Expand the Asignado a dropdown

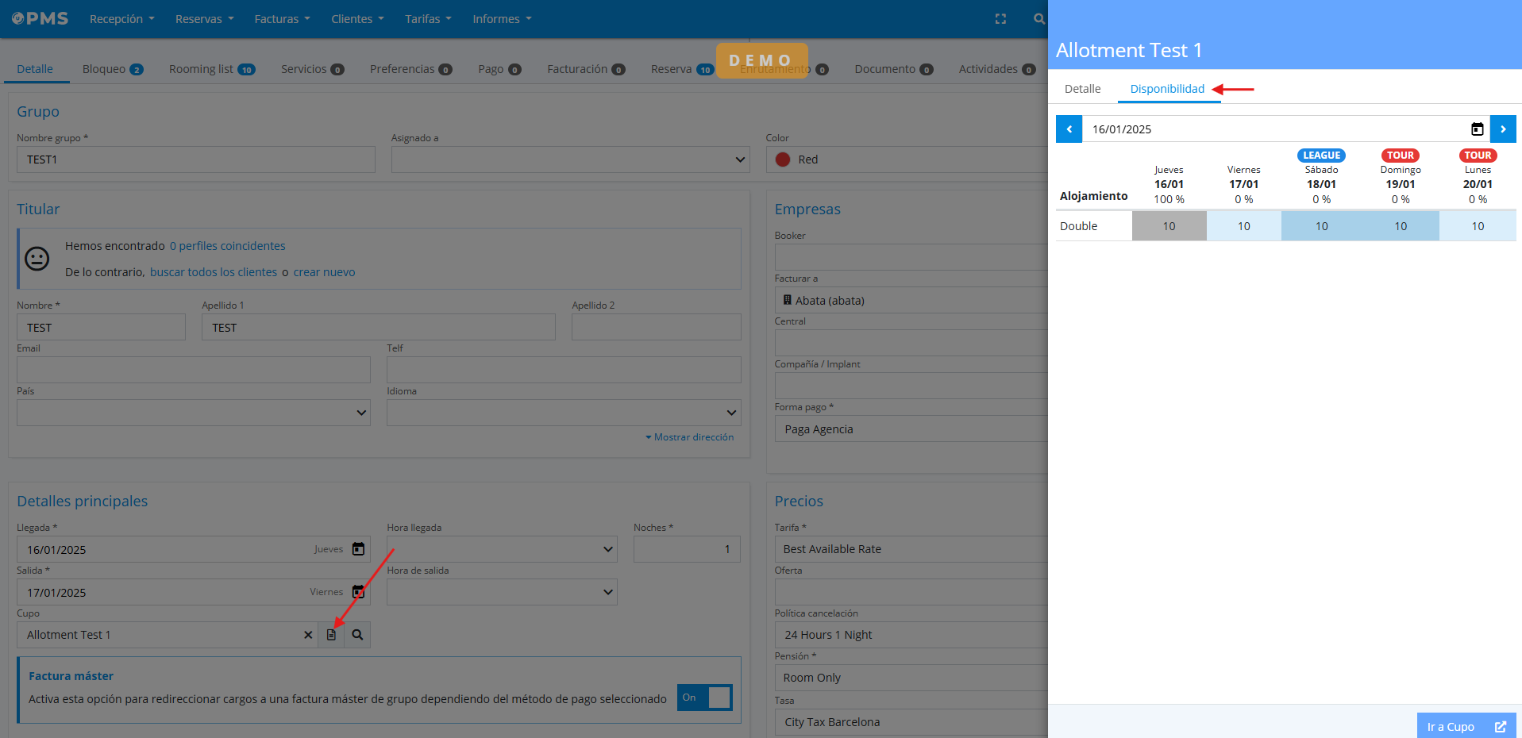(570, 160)
